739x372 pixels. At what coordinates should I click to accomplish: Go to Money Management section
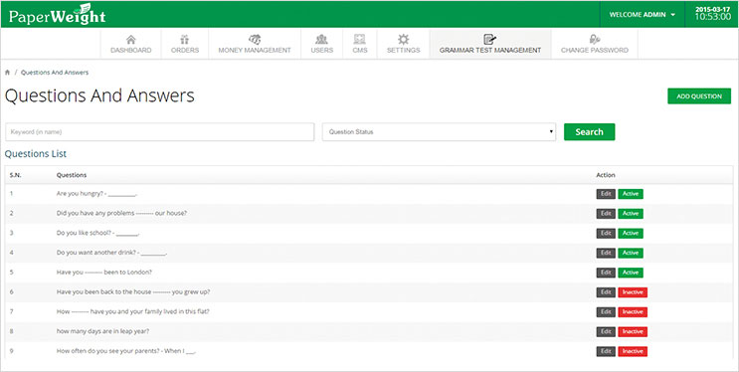[255, 44]
